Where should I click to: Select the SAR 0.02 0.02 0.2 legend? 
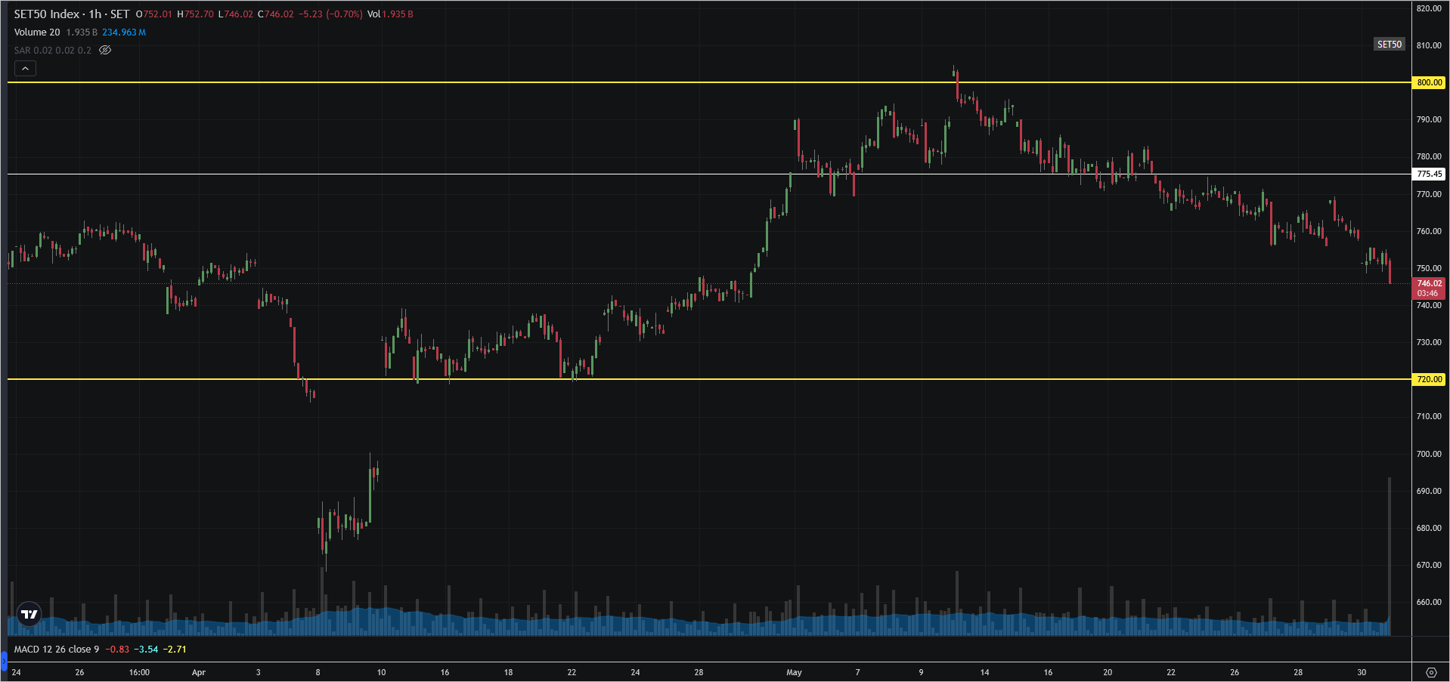pyautogui.click(x=52, y=50)
